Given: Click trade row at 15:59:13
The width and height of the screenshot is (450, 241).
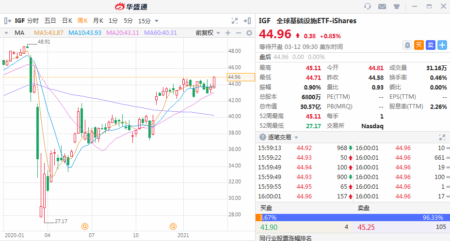Looking at the screenshot, I should (x=305, y=148).
